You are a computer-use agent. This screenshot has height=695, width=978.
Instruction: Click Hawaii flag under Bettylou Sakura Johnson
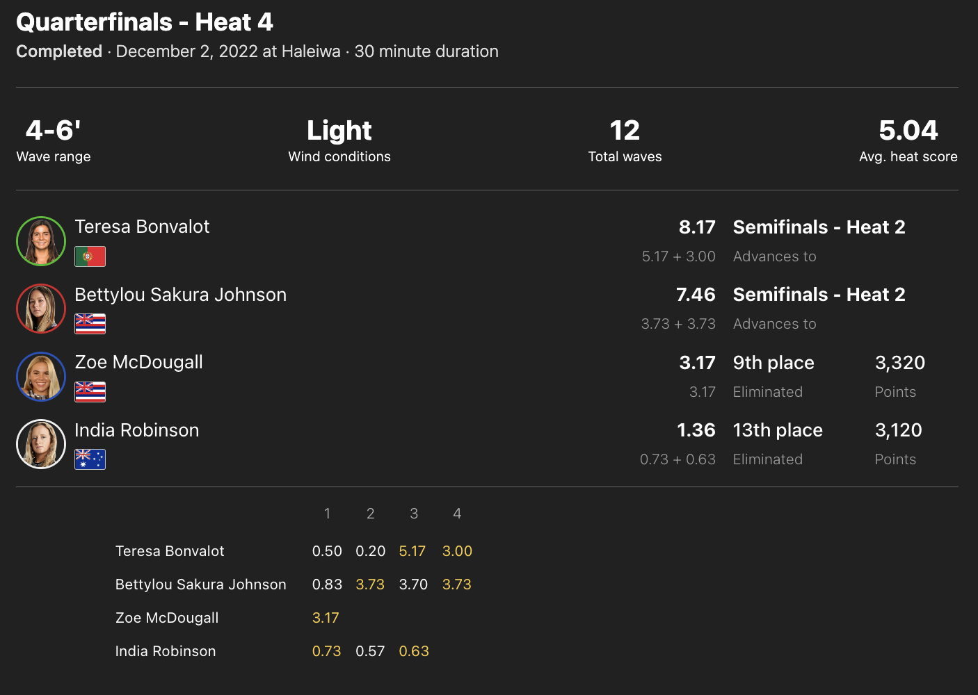point(90,324)
